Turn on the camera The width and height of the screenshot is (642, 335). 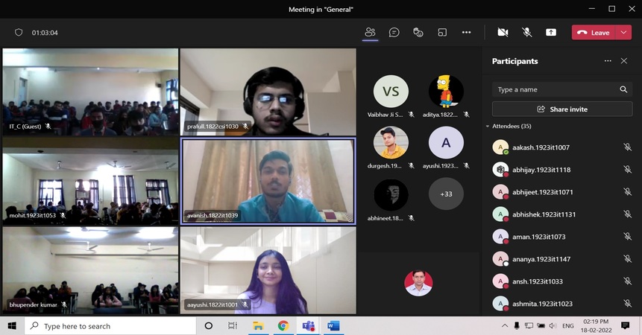pyautogui.click(x=503, y=33)
